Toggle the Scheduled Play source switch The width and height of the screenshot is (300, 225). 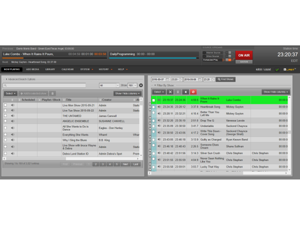click(x=229, y=59)
